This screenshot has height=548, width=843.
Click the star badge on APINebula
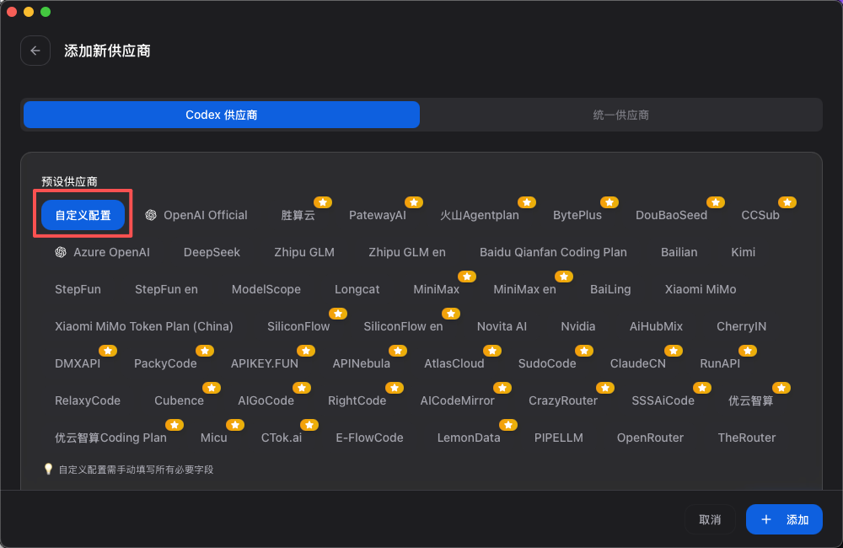click(398, 351)
